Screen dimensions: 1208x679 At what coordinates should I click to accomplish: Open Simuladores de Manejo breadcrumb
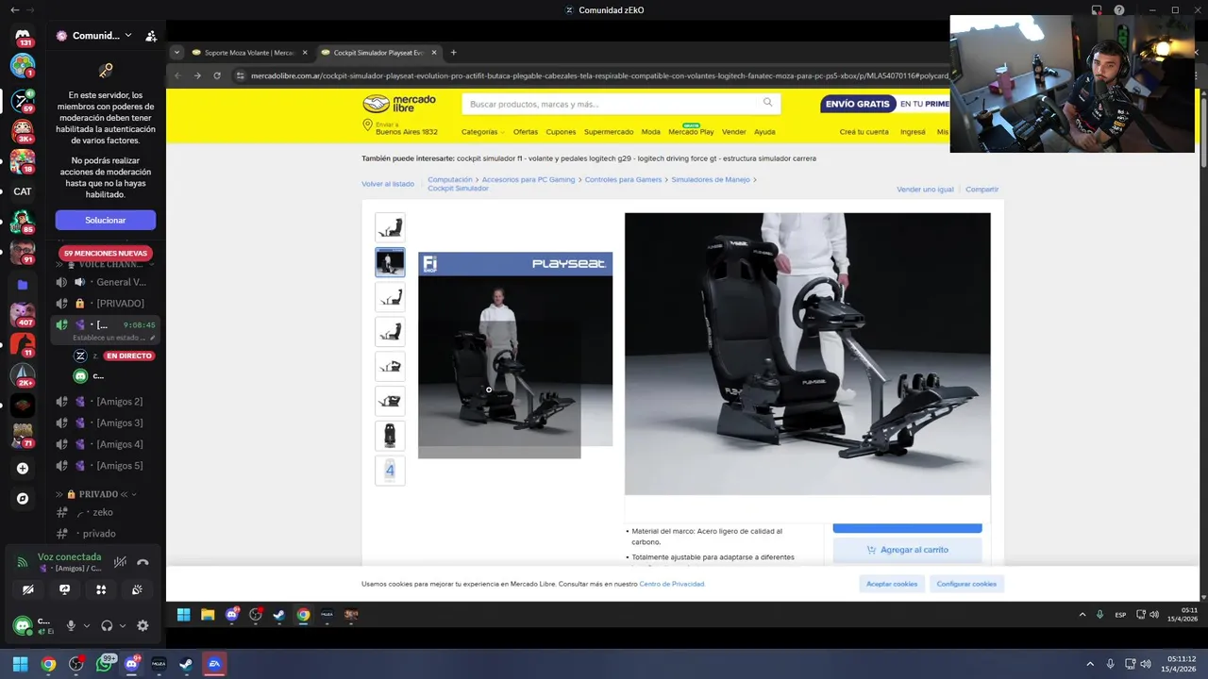[711, 179]
